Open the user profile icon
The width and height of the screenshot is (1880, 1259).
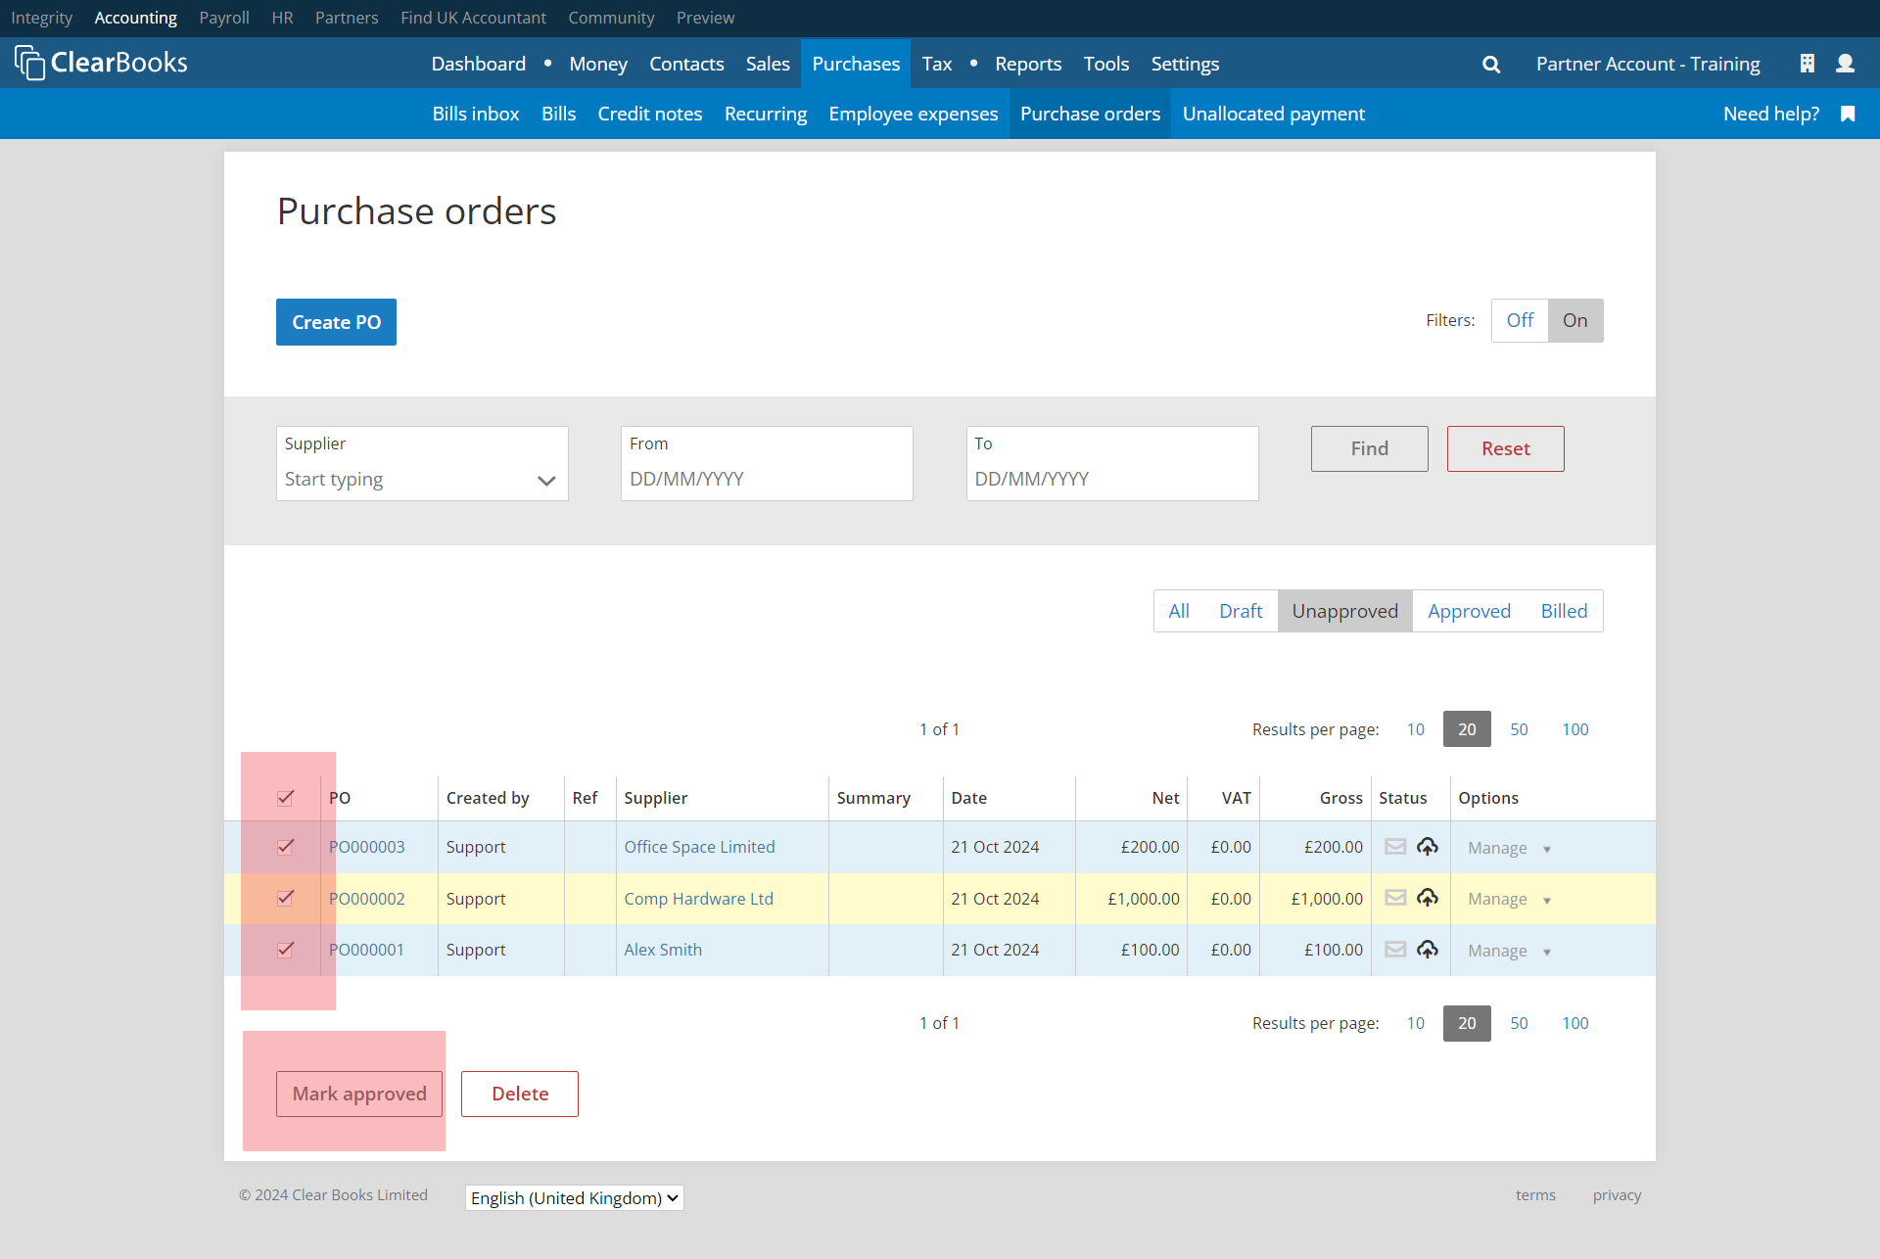1845,64
